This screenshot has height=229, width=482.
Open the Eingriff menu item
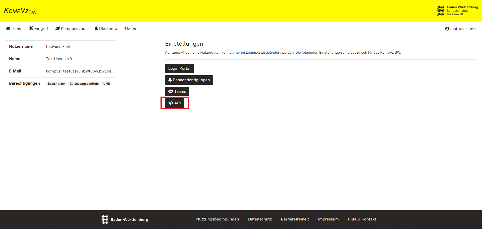(x=41, y=29)
